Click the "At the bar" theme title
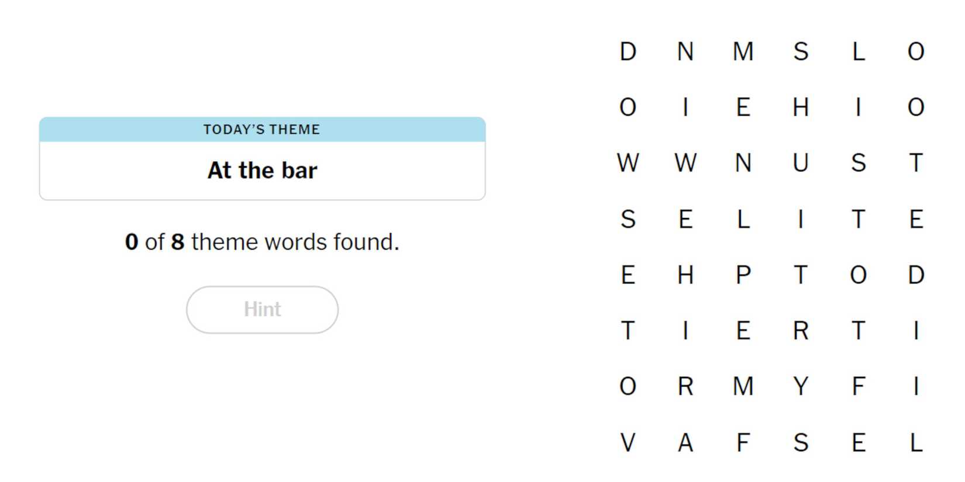 click(x=262, y=171)
